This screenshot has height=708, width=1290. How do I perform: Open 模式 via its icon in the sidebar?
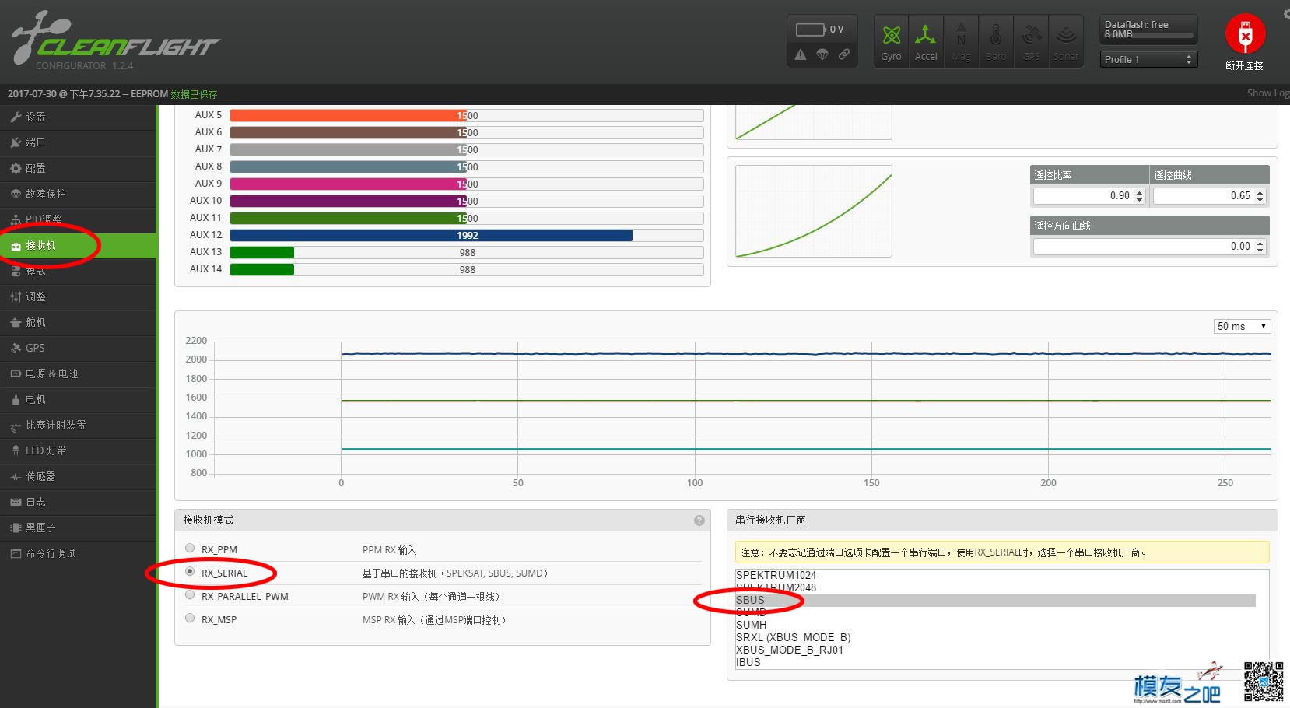point(16,271)
